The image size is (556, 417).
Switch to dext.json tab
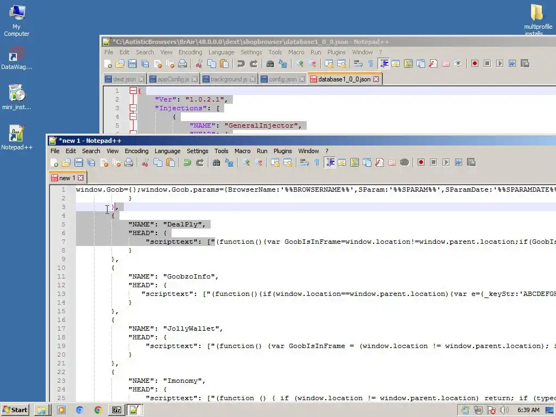(124, 79)
